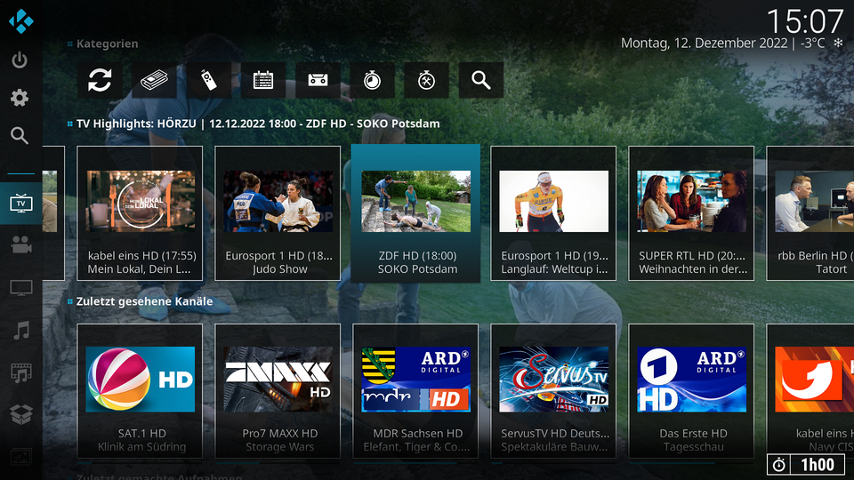
Task: Click the sleep timer clock icon
Action: pyautogui.click(x=779, y=465)
